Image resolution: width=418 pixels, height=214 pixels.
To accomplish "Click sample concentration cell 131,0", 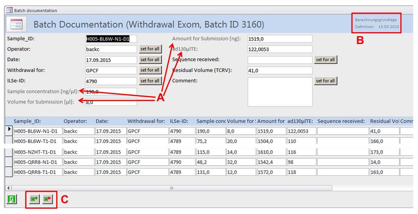I will (211, 172).
